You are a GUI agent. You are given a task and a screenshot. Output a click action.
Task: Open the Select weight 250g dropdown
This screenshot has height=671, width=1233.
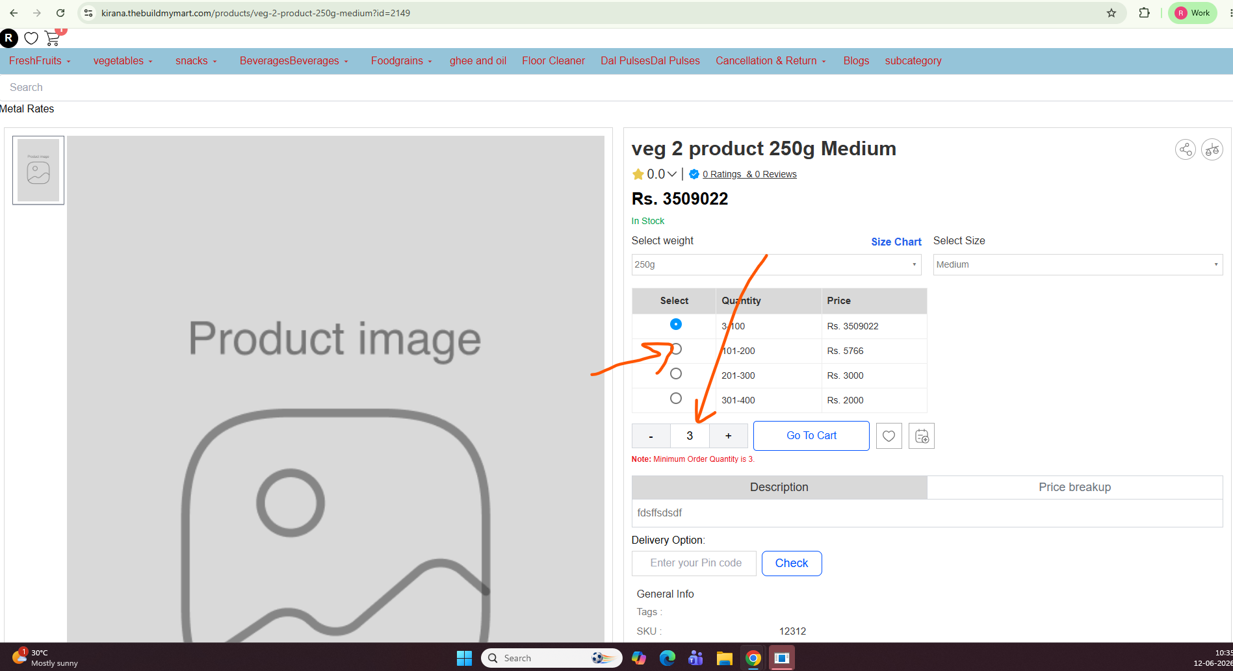(776, 264)
